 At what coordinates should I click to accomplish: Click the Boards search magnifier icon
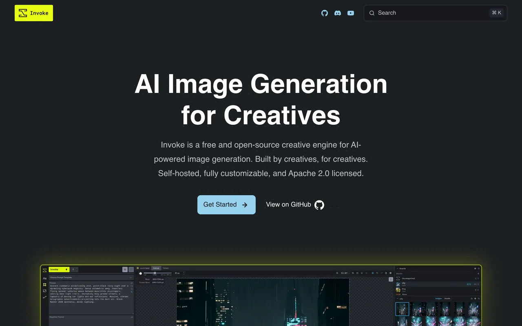click(x=479, y=269)
